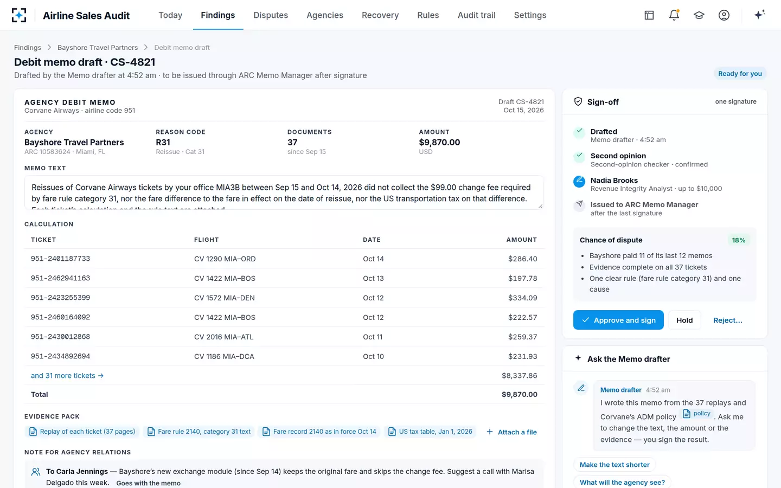Click the $286.40 amount cell
Screen dimensions: 781x488
[522, 259]
